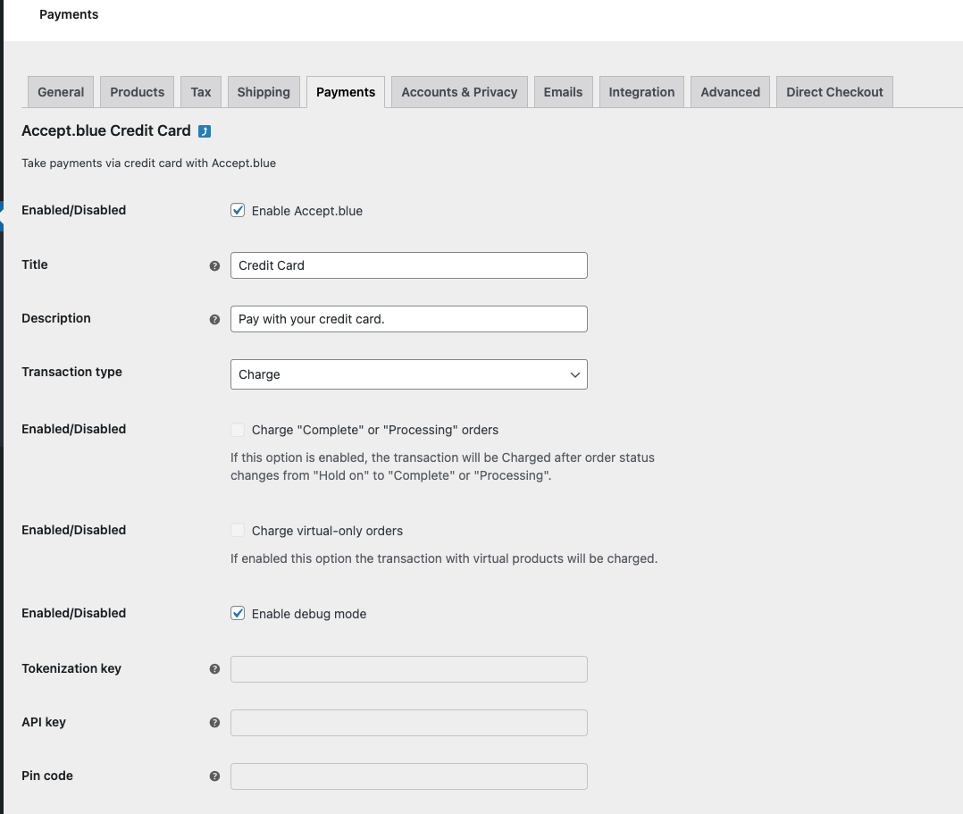Open the Tokenization key help tooltip
963x814 pixels.
[214, 669]
